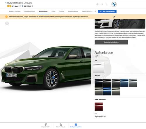Click the green BMW car preview image
Image resolution: width=146 pixels, height=129 pixels.
(x=46, y=68)
